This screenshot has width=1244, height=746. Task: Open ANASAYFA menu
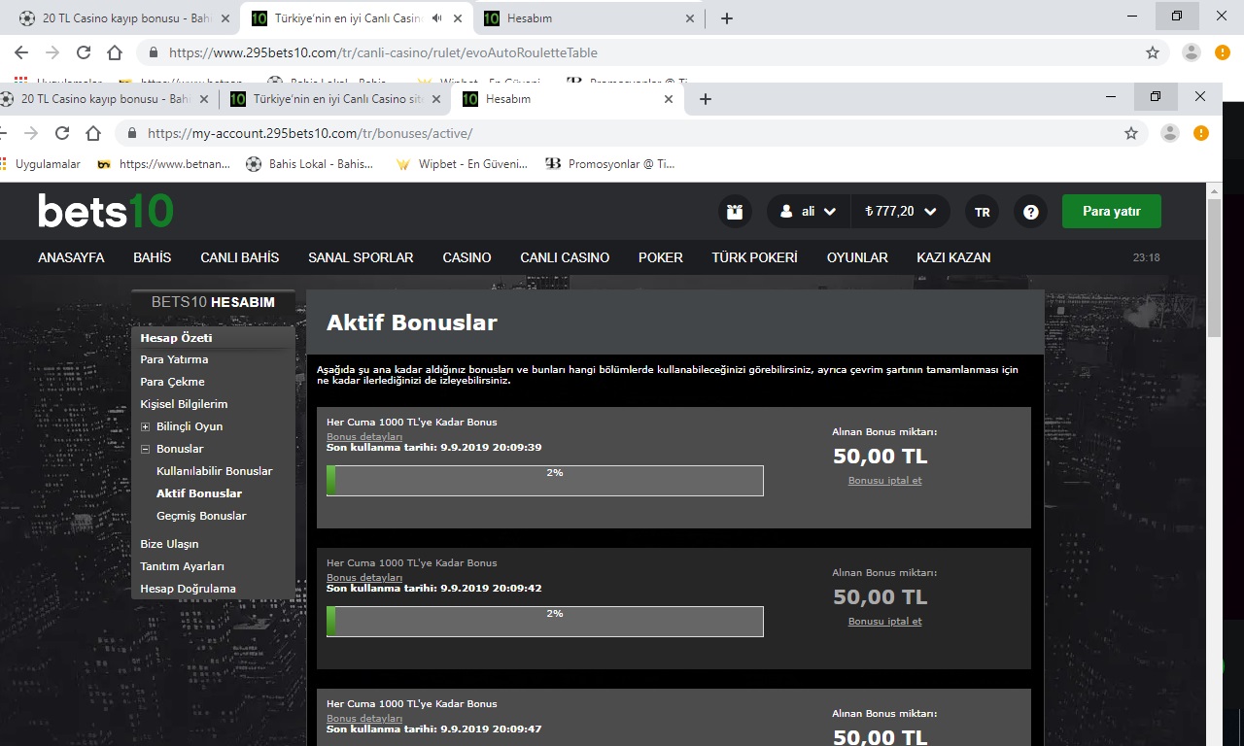[x=71, y=257]
